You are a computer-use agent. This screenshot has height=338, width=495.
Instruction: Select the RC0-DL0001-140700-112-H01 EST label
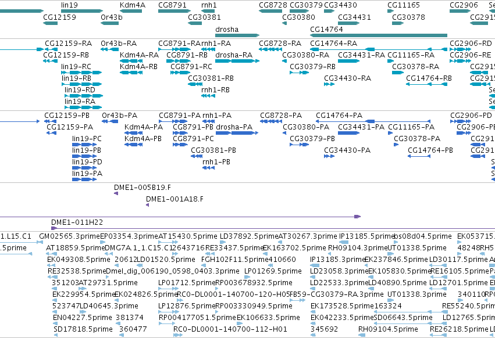[230, 329]
